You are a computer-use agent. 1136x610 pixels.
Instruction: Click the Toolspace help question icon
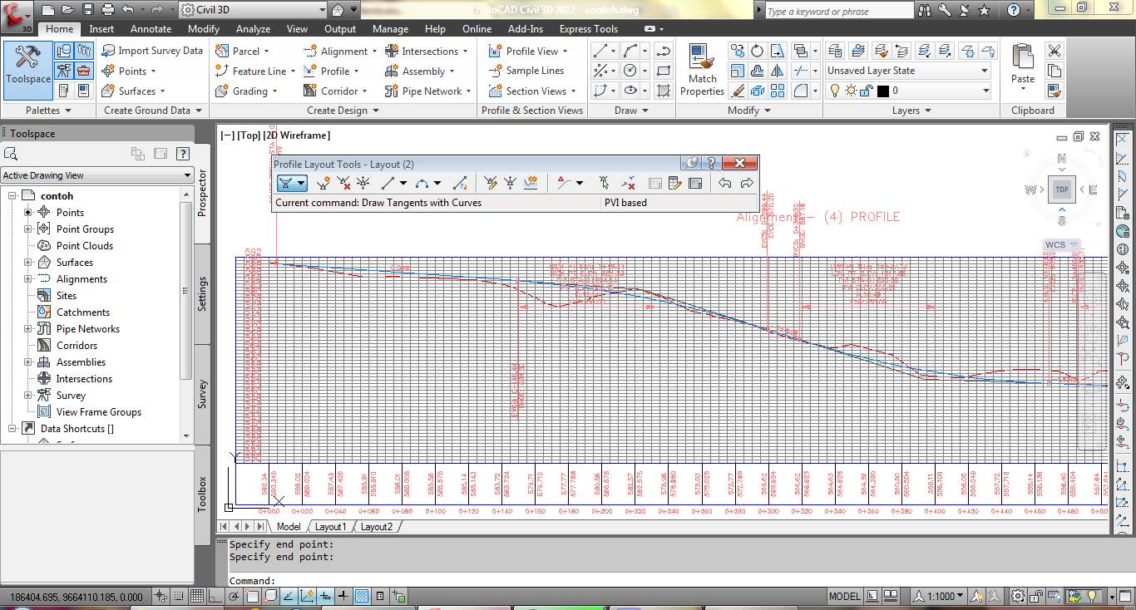click(x=183, y=153)
